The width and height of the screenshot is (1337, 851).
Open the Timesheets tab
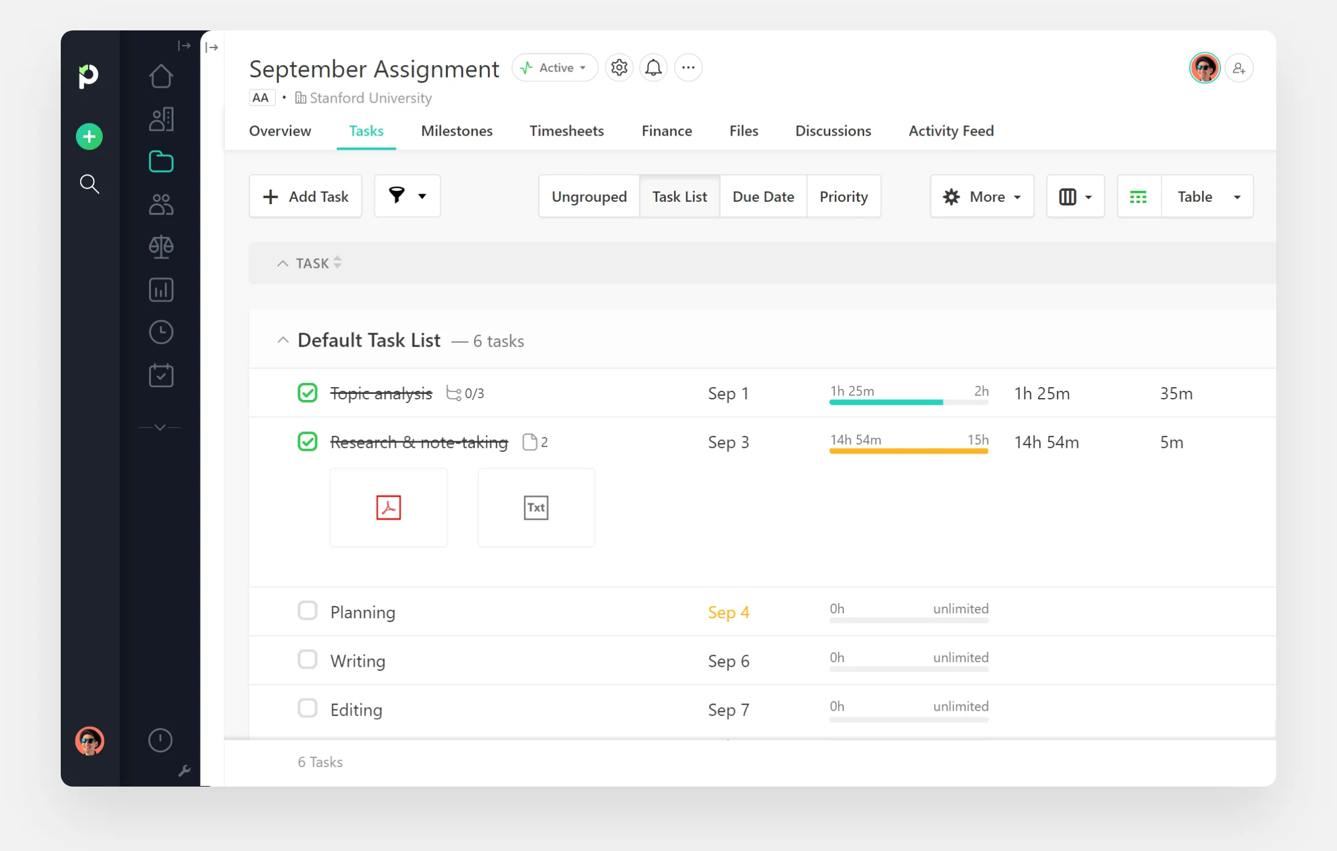click(x=566, y=131)
